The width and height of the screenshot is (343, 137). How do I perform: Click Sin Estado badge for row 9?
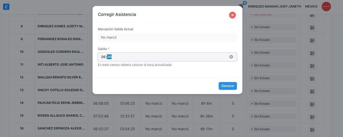coord(272,40)
